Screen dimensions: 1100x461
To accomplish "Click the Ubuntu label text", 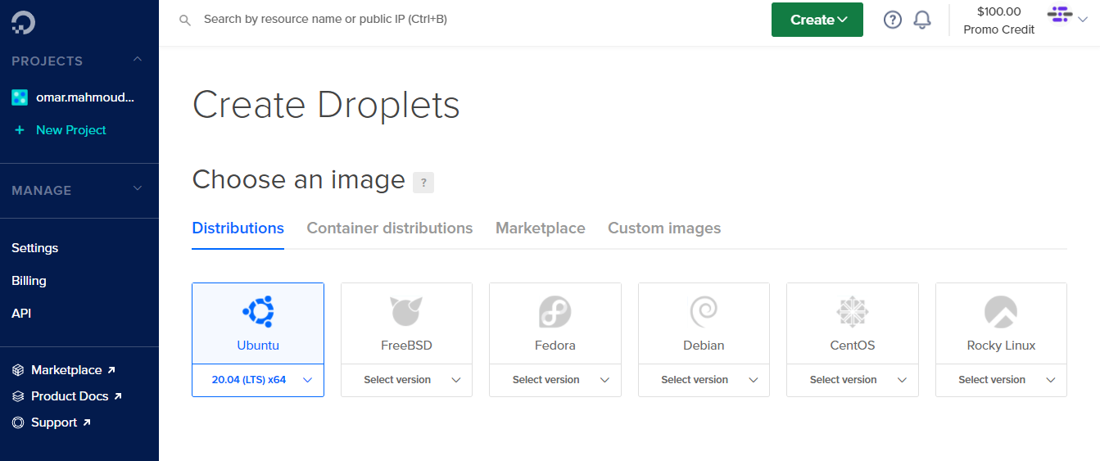I will click(x=258, y=346).
